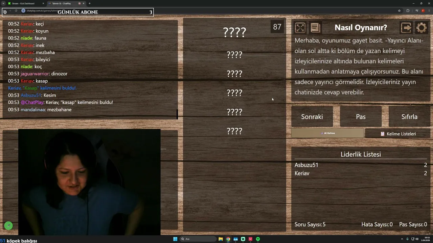
Task: Close the Tahmin Et - ChatPlay tab
Action: [x=84, y=3]
